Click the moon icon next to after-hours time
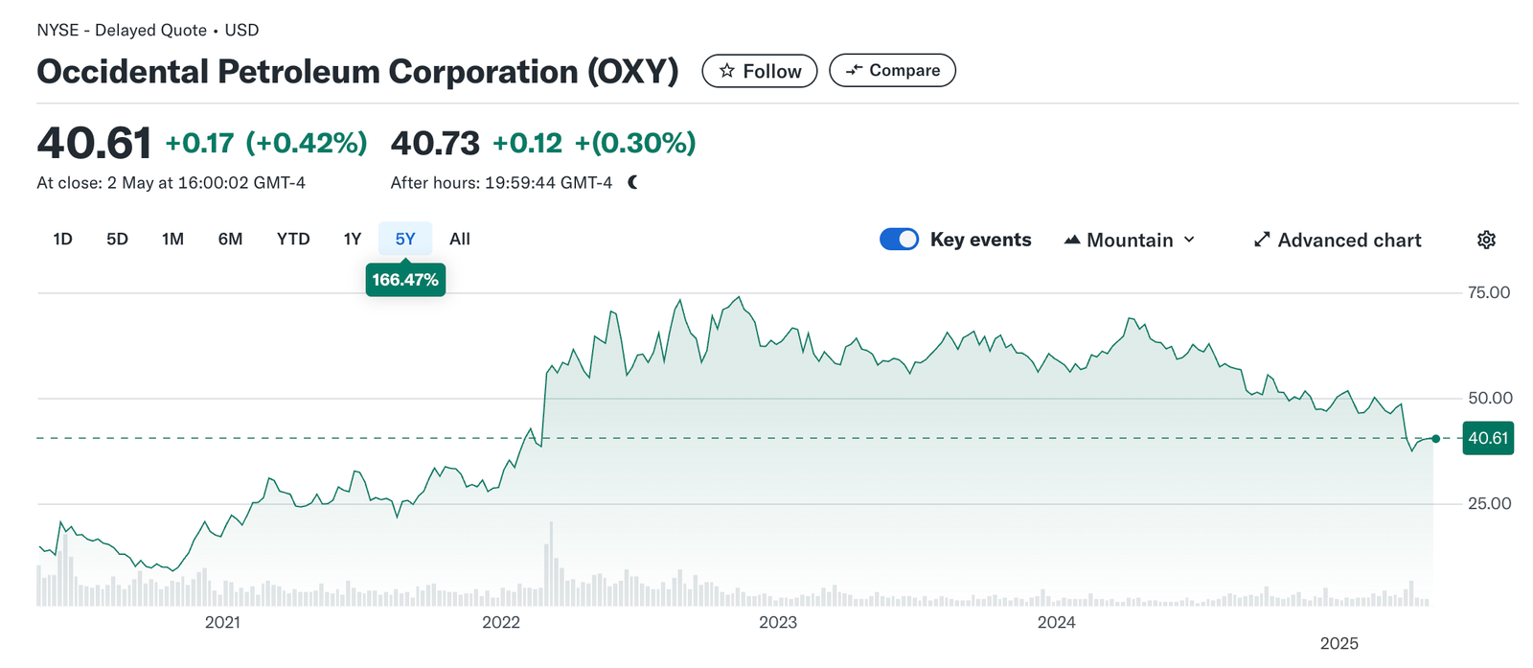Viewport: 1533px width, 668px height. 632,181
